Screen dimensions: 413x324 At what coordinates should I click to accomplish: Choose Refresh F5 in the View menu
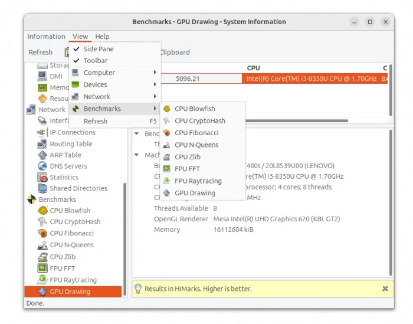(115, 121)
